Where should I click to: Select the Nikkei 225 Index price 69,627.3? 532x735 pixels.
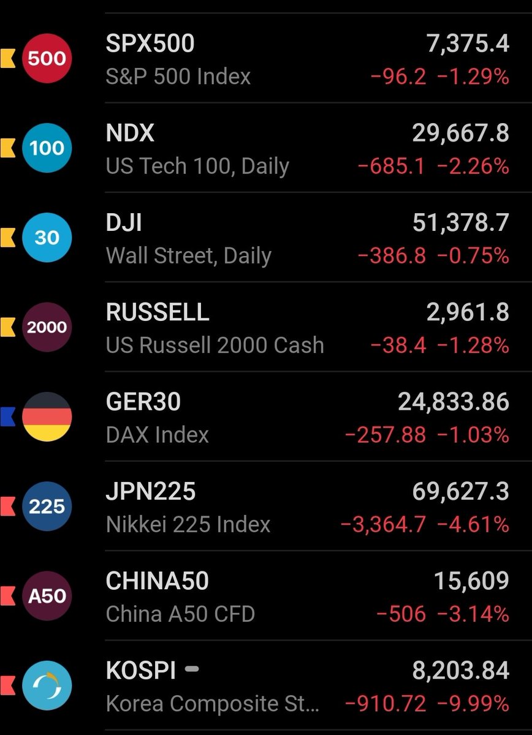[x=460, y=491]
